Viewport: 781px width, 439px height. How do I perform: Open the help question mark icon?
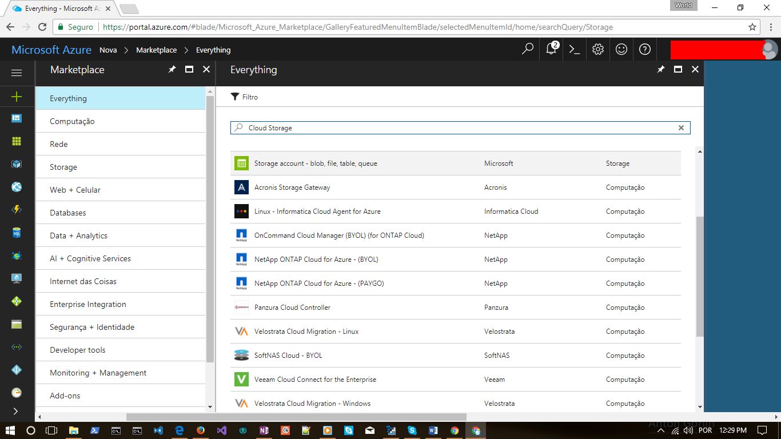coord(645,49)
